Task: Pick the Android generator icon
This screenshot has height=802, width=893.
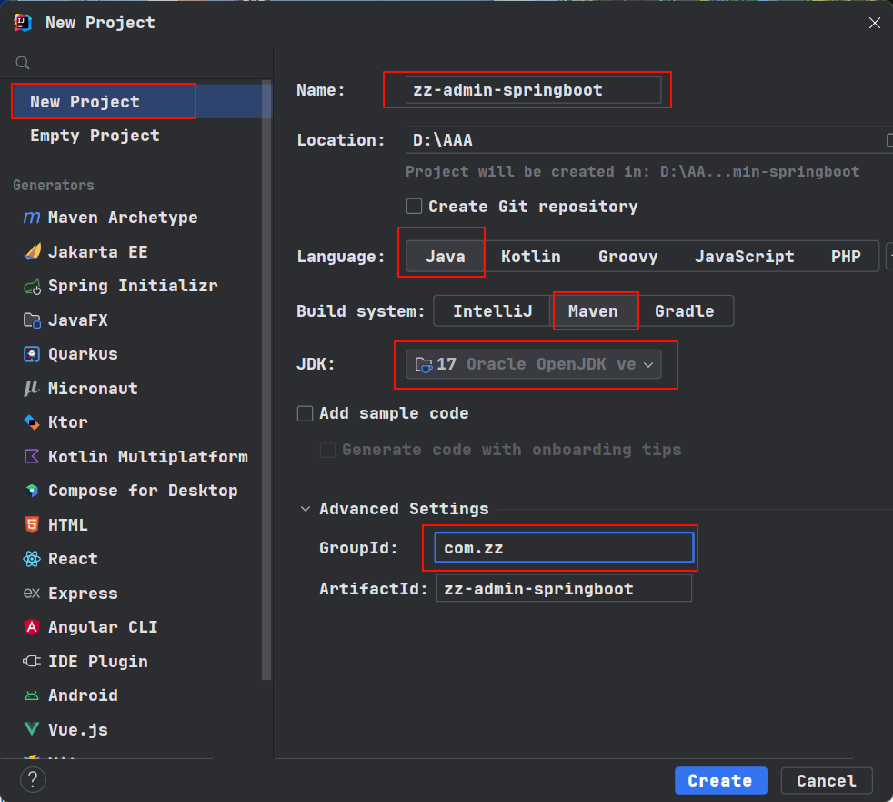Action: pyautogui.click(x=32, y=695)
